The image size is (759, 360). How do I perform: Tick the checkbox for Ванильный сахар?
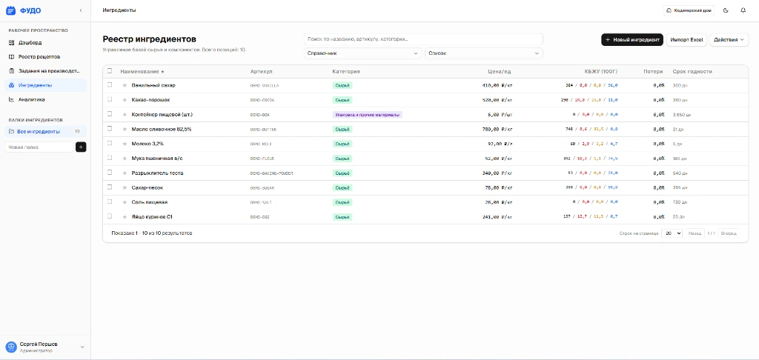(110, 85)
